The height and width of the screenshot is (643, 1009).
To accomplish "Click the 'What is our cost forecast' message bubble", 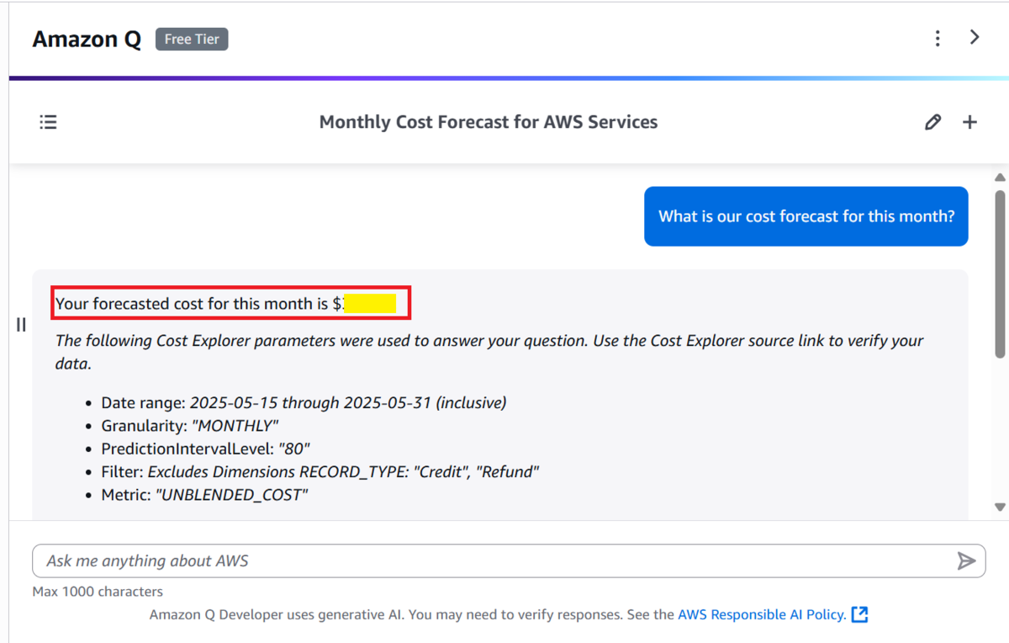I will point(806,216).
